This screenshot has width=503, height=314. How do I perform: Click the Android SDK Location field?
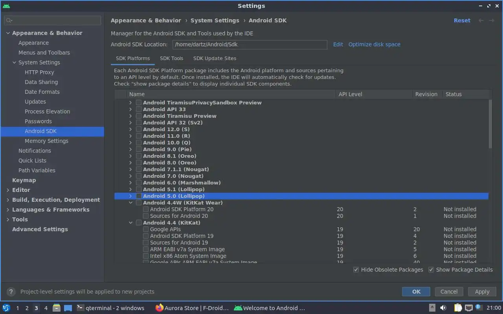[250, 44]
